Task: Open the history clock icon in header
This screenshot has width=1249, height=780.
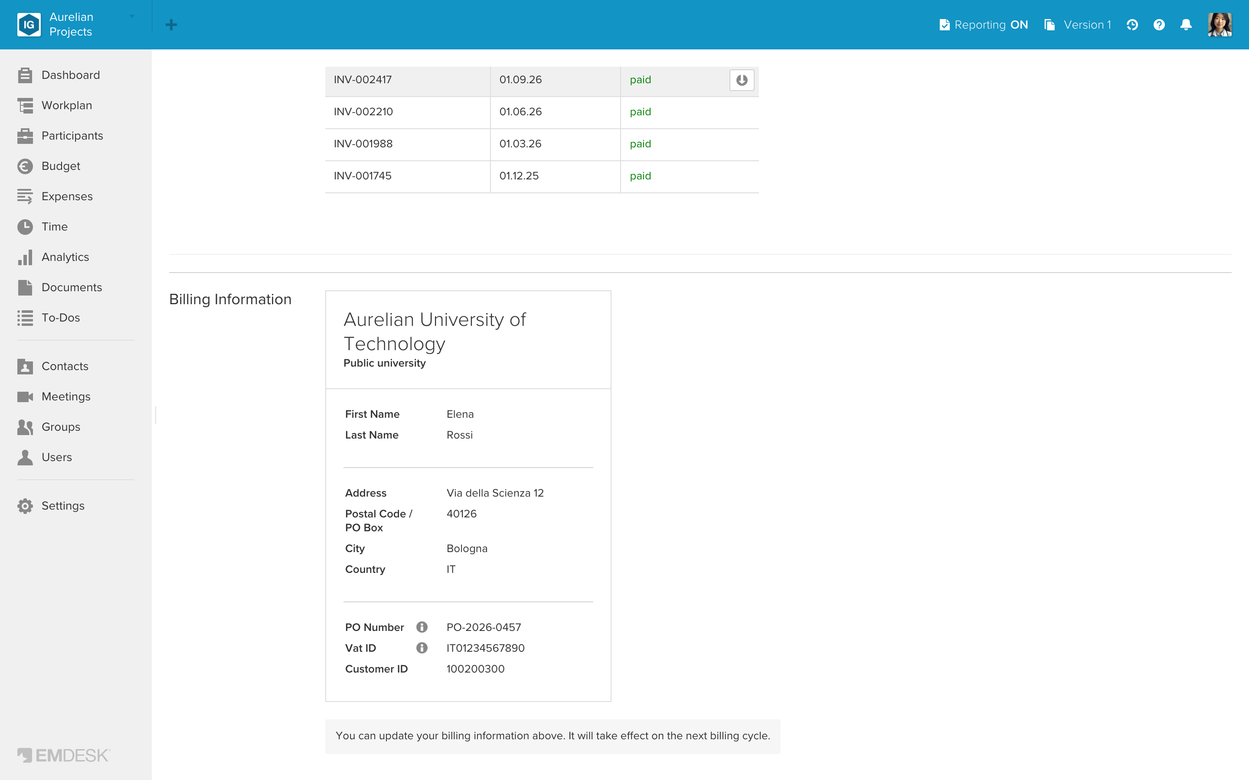Action: 1132,25
